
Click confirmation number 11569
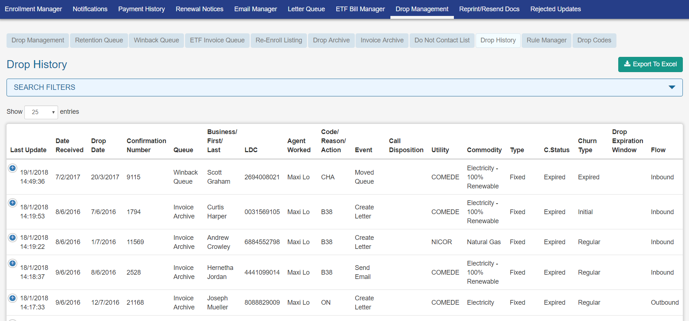pos(135,242)
